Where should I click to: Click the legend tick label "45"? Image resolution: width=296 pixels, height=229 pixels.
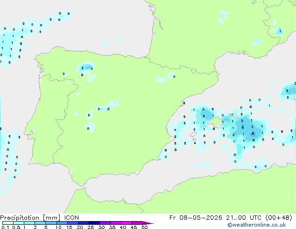(134, 227)
